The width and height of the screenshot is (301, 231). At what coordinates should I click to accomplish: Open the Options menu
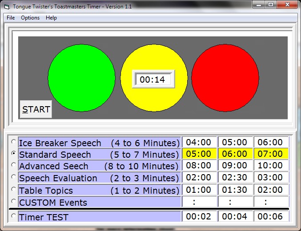coord(30,18)
